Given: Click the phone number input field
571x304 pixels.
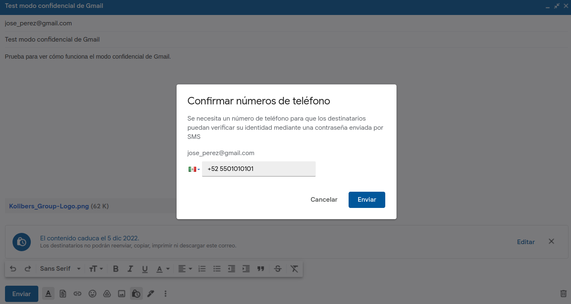Looking at the screenshot, I should 259,169.
